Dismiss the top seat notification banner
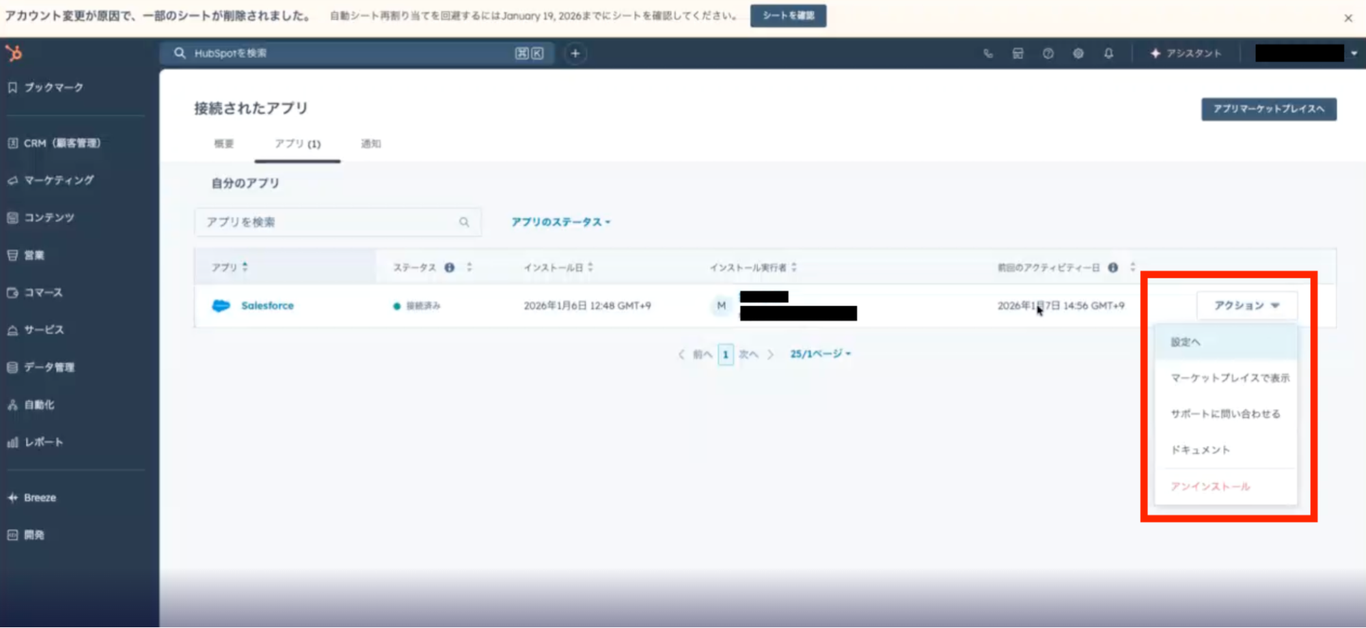 1348,18
